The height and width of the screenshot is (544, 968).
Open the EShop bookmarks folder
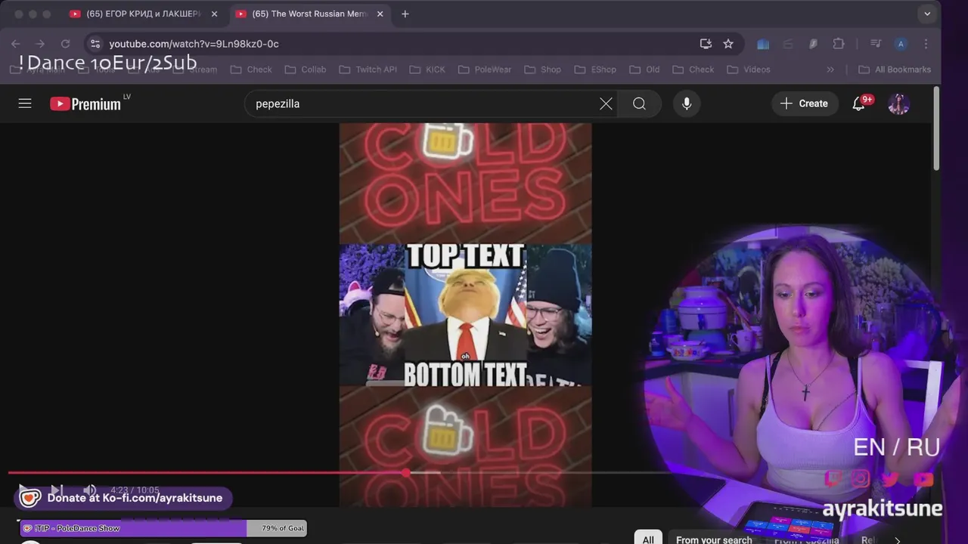pos(595,70)
